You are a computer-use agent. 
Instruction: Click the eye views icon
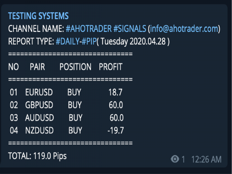(x=175, y=159)
